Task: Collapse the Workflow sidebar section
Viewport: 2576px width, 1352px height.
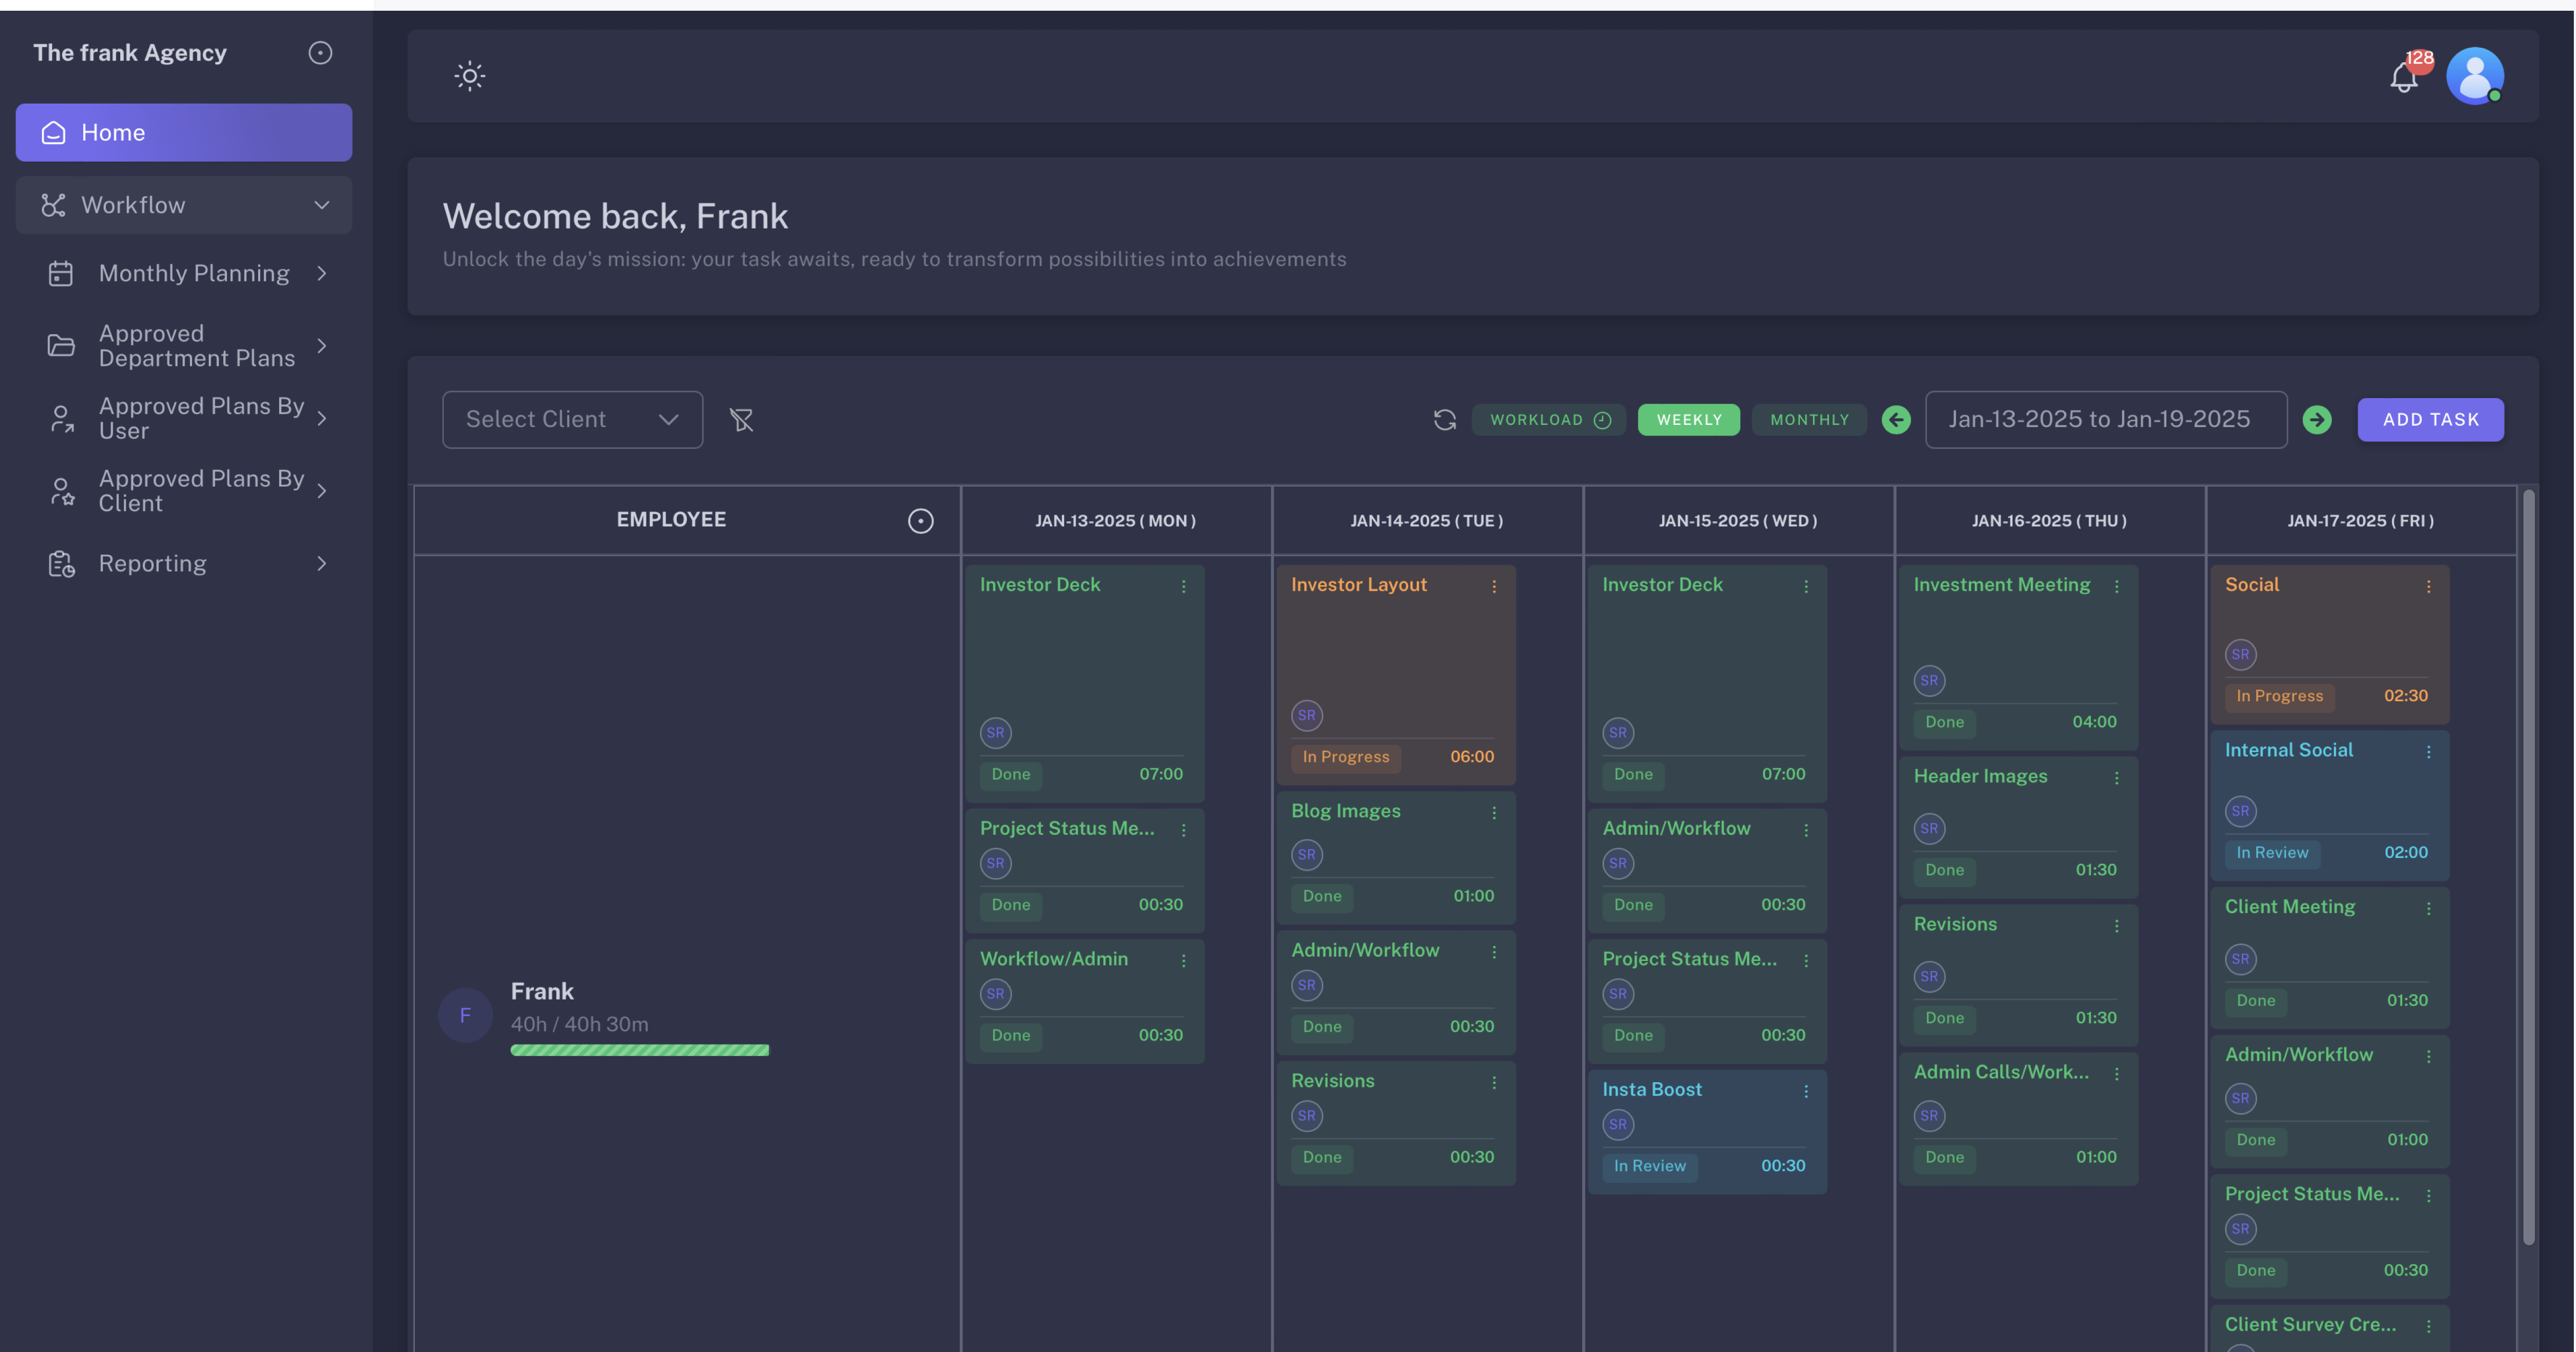Action: tap(321, 204)
